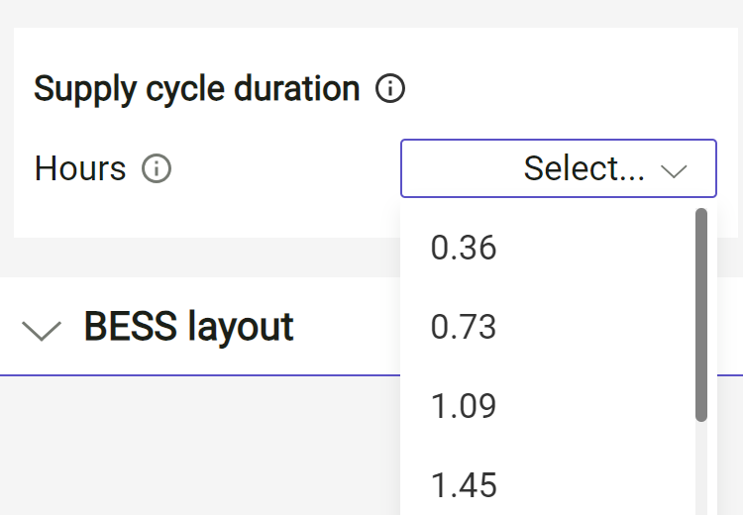Select the 1.45 hours option
The height and width of the screenshot is (515, 743).
pos(464,485)
